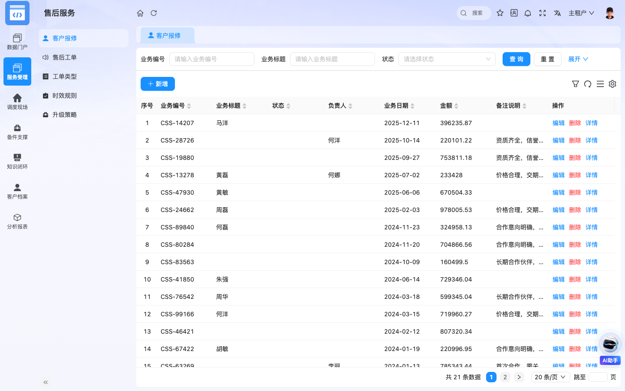The image size is (625, 391).
Task: Focus the 业务编号 input field
Action: click(212, 59)
